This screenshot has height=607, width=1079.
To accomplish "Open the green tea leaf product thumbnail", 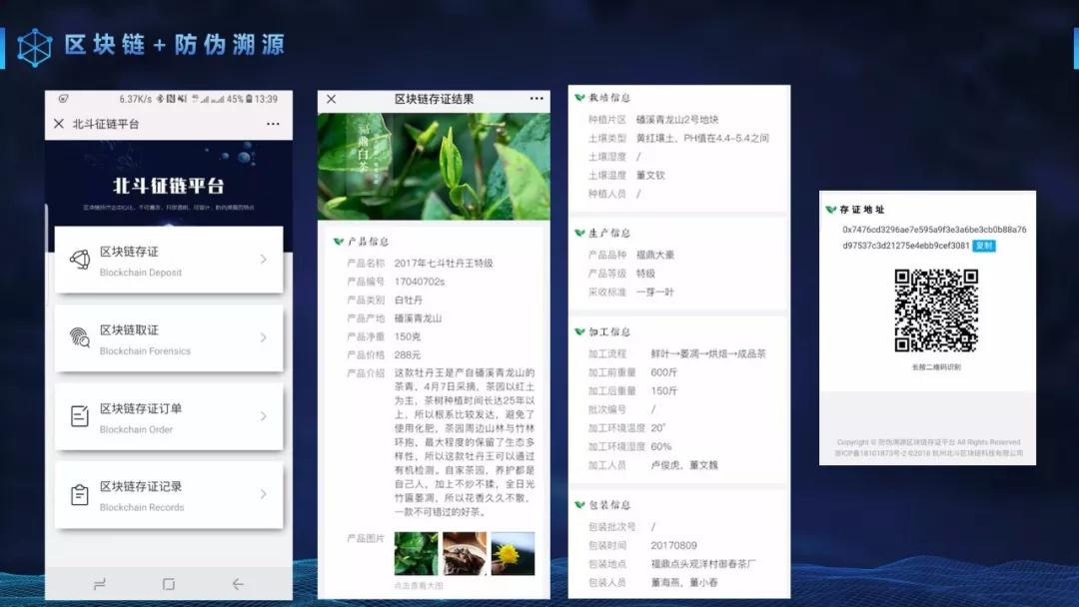I will (x=417, y=553).
